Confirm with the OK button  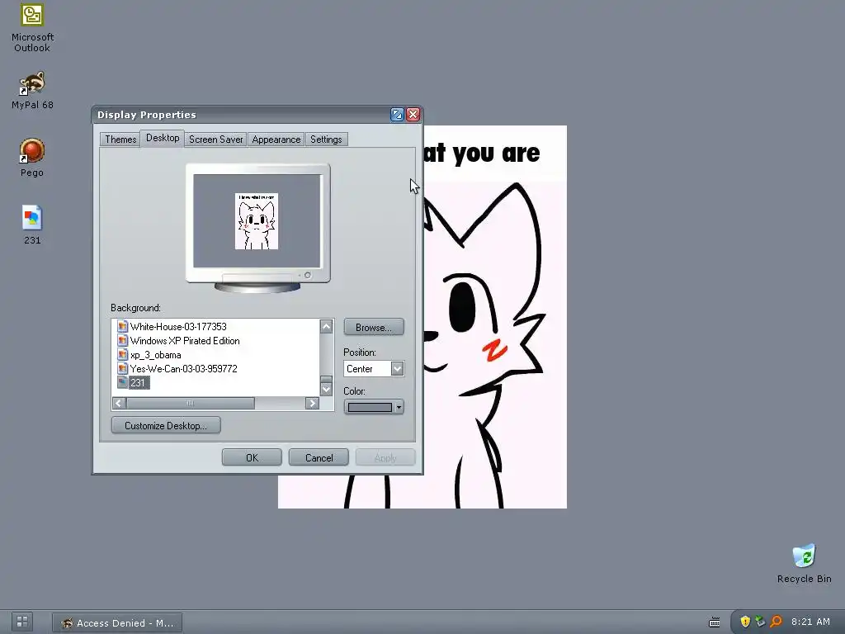[252, 457]
